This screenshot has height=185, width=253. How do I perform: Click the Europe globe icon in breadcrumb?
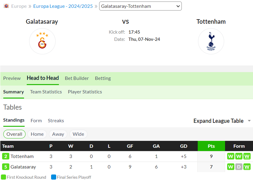(x=6, y=6)
